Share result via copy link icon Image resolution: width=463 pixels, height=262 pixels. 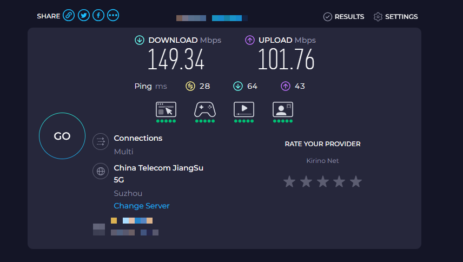[69, 16]
